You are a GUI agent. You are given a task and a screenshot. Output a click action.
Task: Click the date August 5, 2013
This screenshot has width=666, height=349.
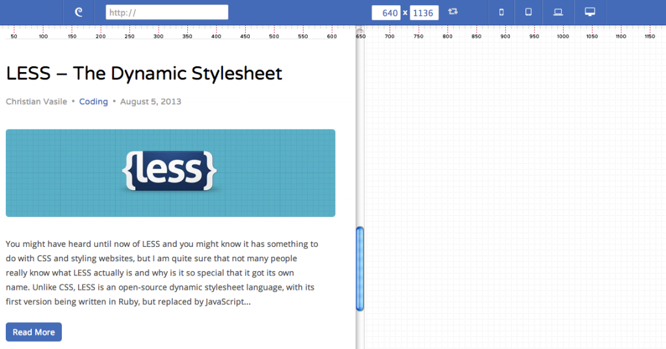click(151, 101)
